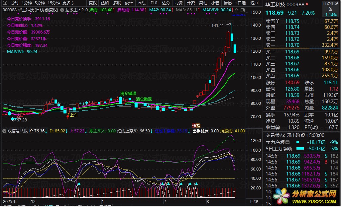Click the 持股线: 41.00 indicator label

pos(233,131)
